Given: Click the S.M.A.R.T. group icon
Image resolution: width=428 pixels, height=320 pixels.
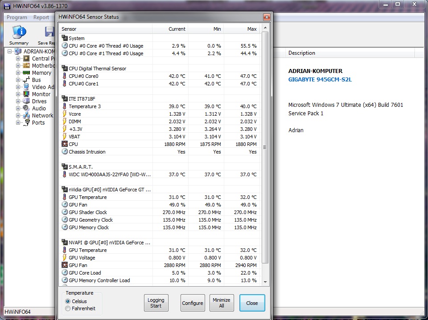Looking at the screenshot, I should 64,166.
